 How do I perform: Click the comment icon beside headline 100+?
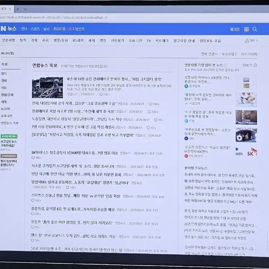pyautogui.click(x=101, y=94)
